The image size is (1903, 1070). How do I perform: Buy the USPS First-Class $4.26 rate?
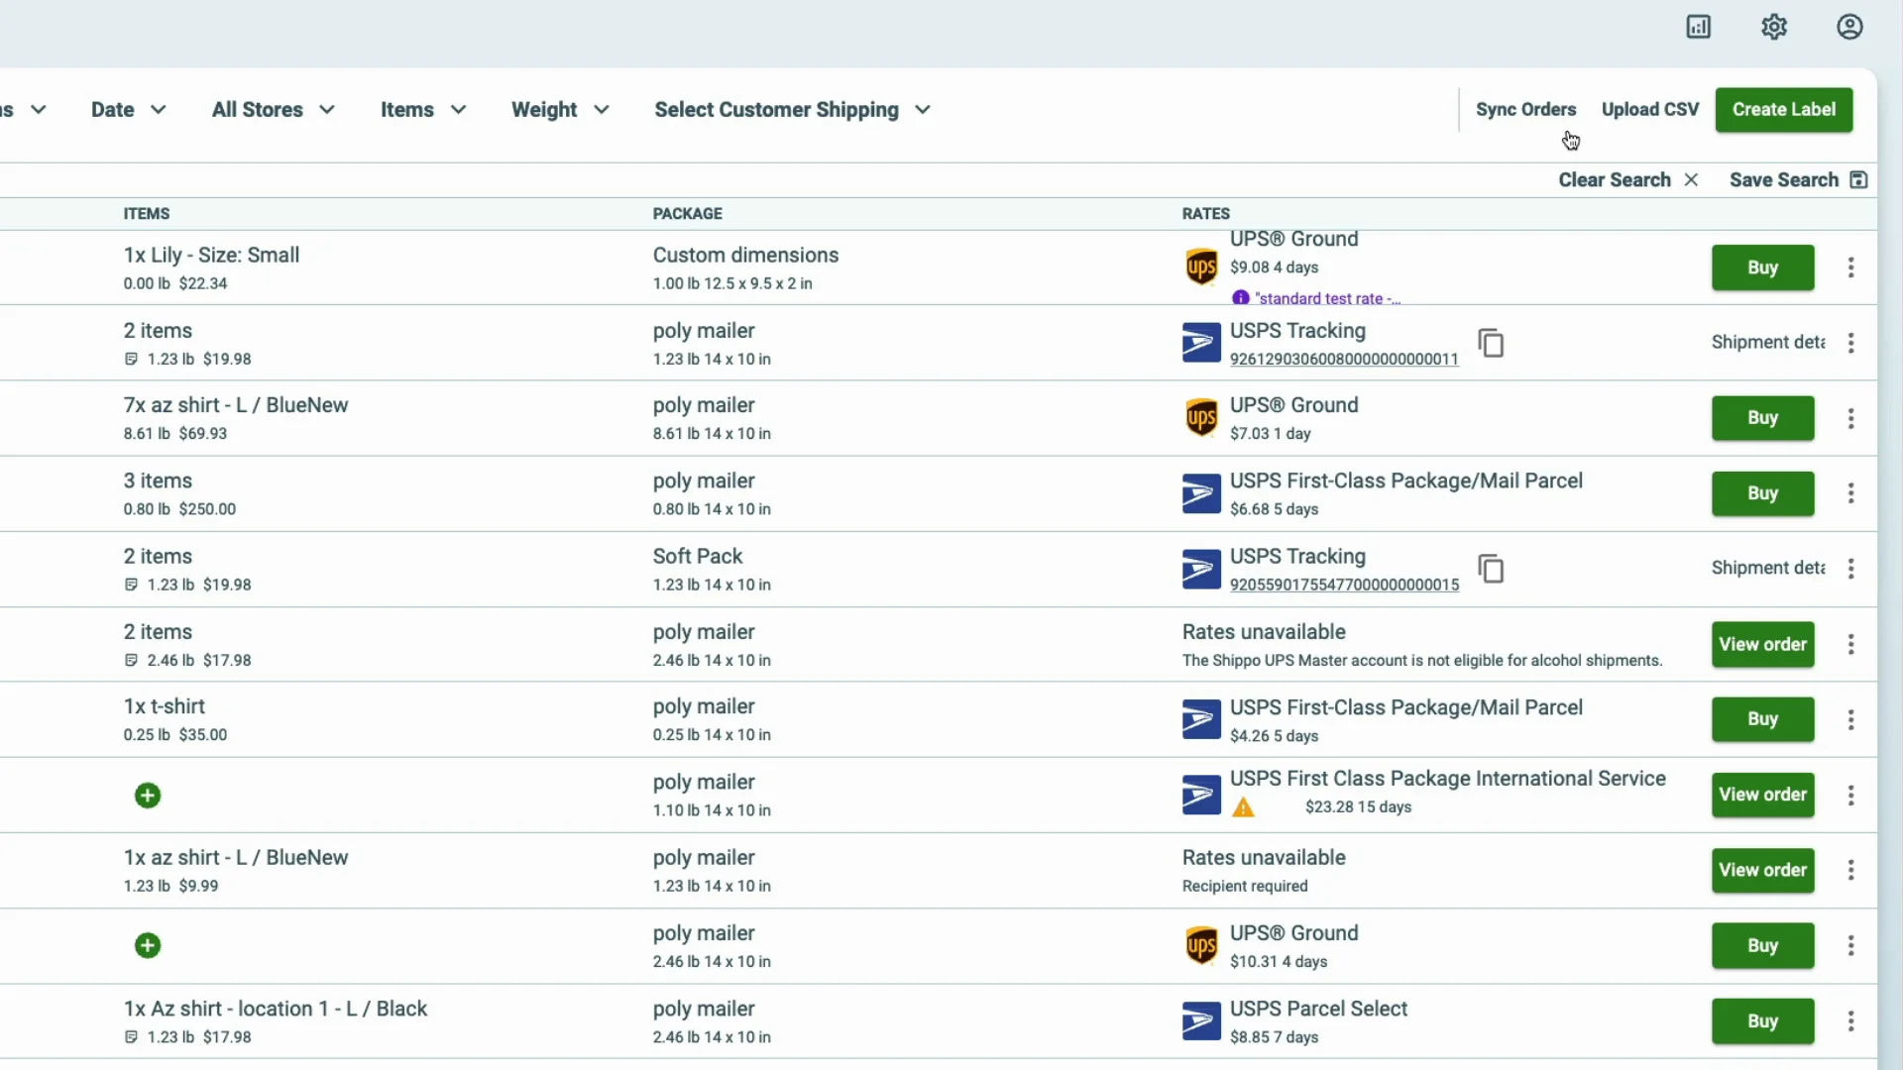pos(1762,719)
